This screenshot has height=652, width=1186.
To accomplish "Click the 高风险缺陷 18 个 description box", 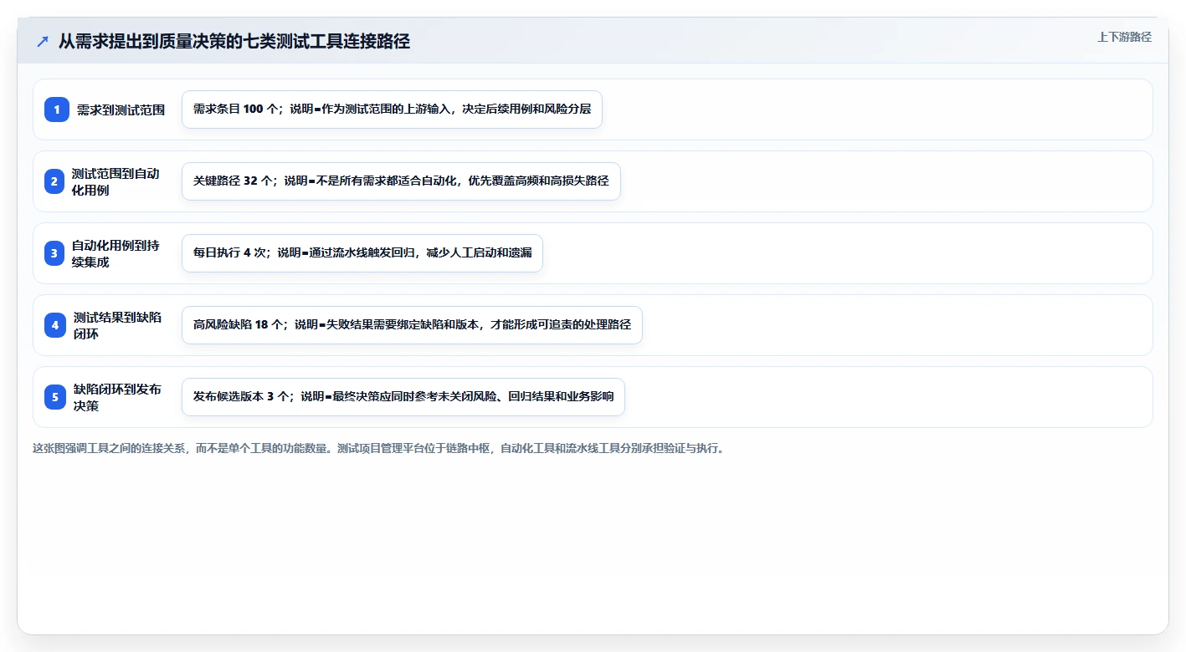I will click(x=412, y=325).
